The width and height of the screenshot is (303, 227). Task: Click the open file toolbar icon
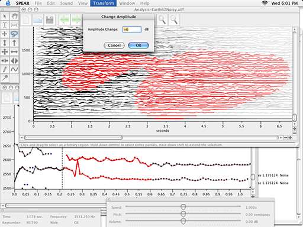(x=38, y=20)
